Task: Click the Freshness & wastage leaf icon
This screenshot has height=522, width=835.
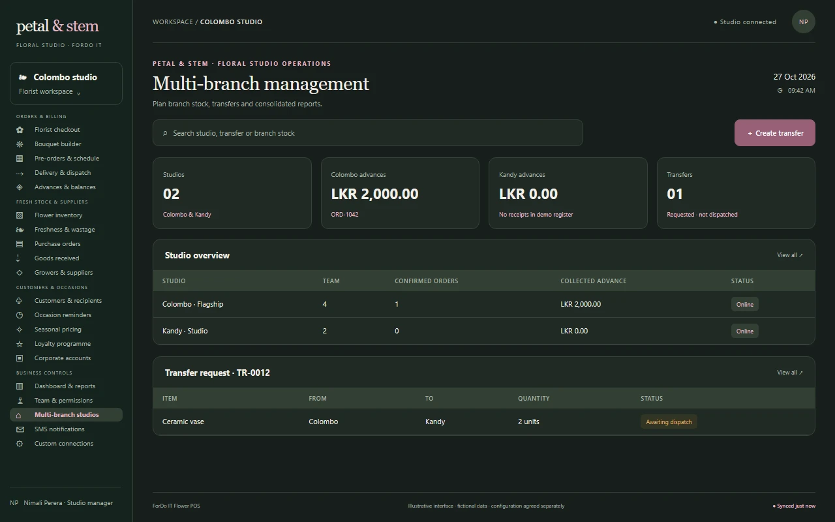Action: [20, 230]
